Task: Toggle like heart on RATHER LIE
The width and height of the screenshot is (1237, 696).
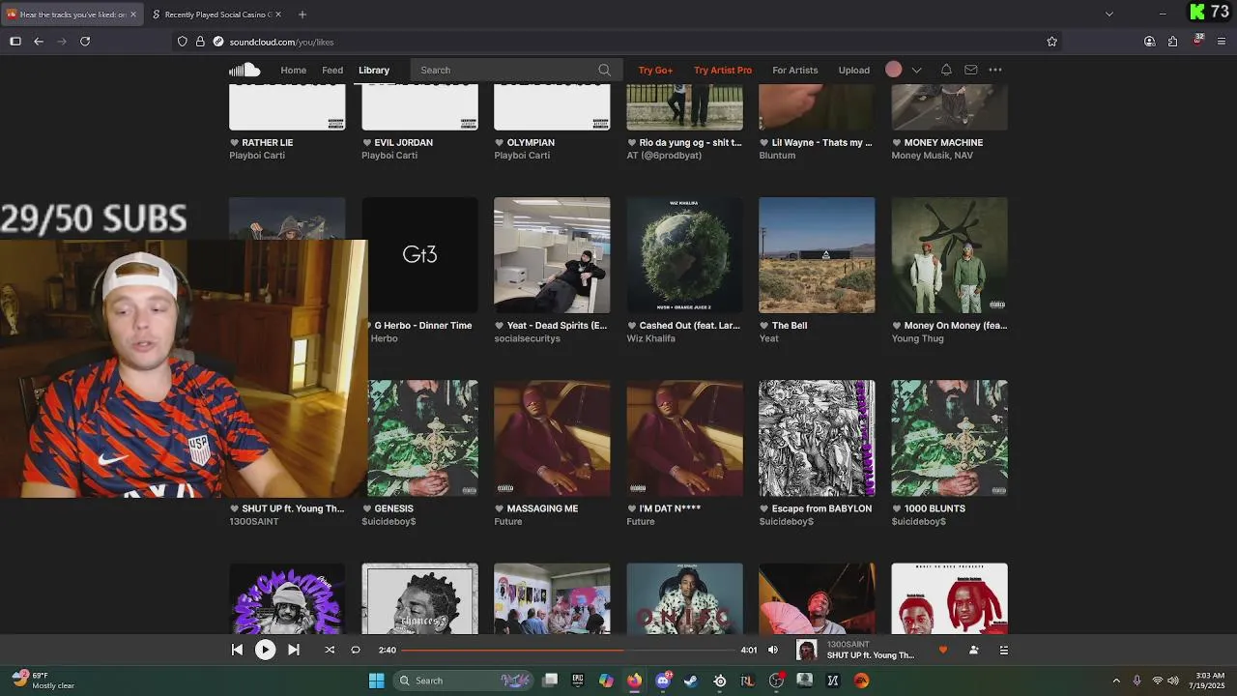Action: pyautogui.click(x=234, y=143)
